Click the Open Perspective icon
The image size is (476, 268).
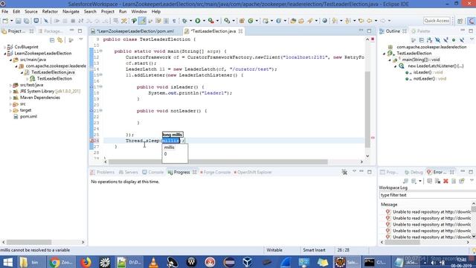click(460, 21)
